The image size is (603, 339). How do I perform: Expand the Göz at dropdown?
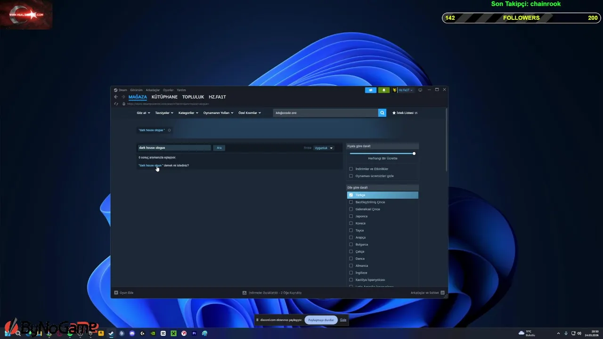click(x=143, y=113)
